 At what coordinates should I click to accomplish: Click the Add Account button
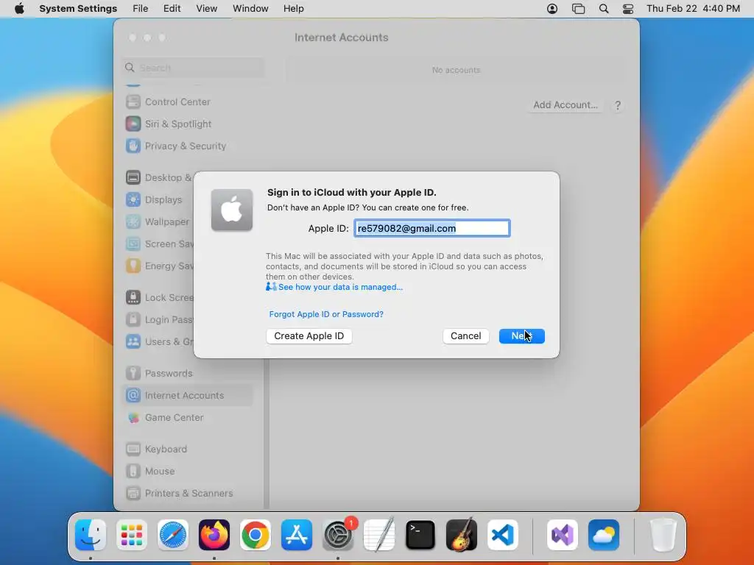(x=565, y=105)
